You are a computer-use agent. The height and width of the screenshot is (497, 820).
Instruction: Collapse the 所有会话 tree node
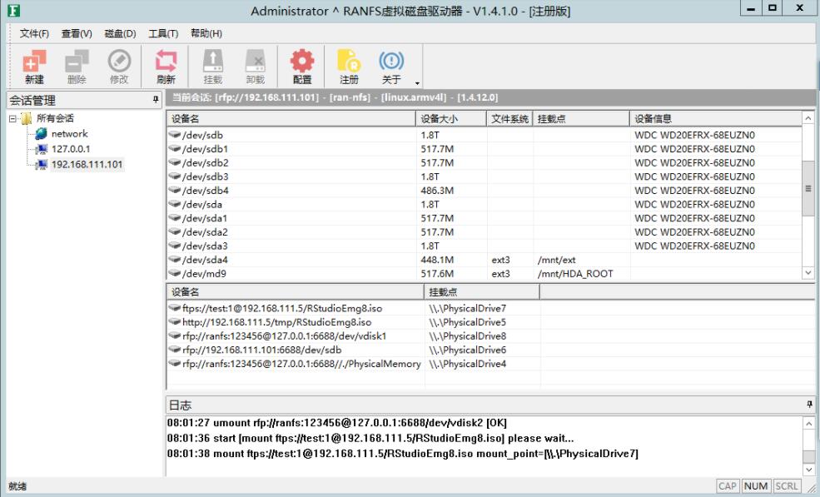coord(12,119)
